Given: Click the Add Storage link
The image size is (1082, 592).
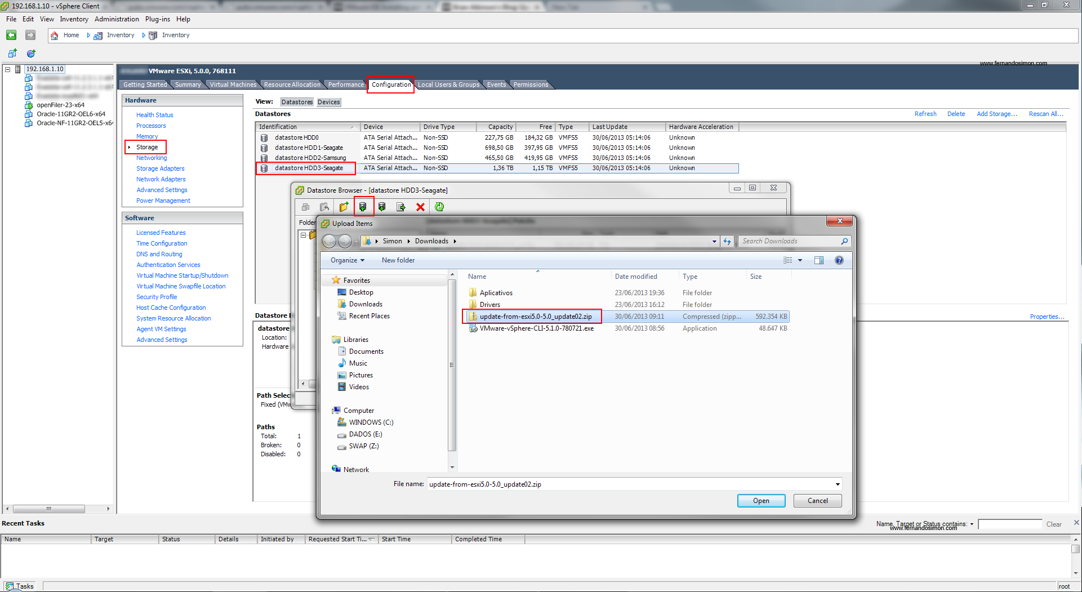Looking at the screenshot, I should coord(996,114).
